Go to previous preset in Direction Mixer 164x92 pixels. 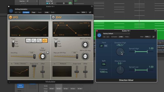104,37
